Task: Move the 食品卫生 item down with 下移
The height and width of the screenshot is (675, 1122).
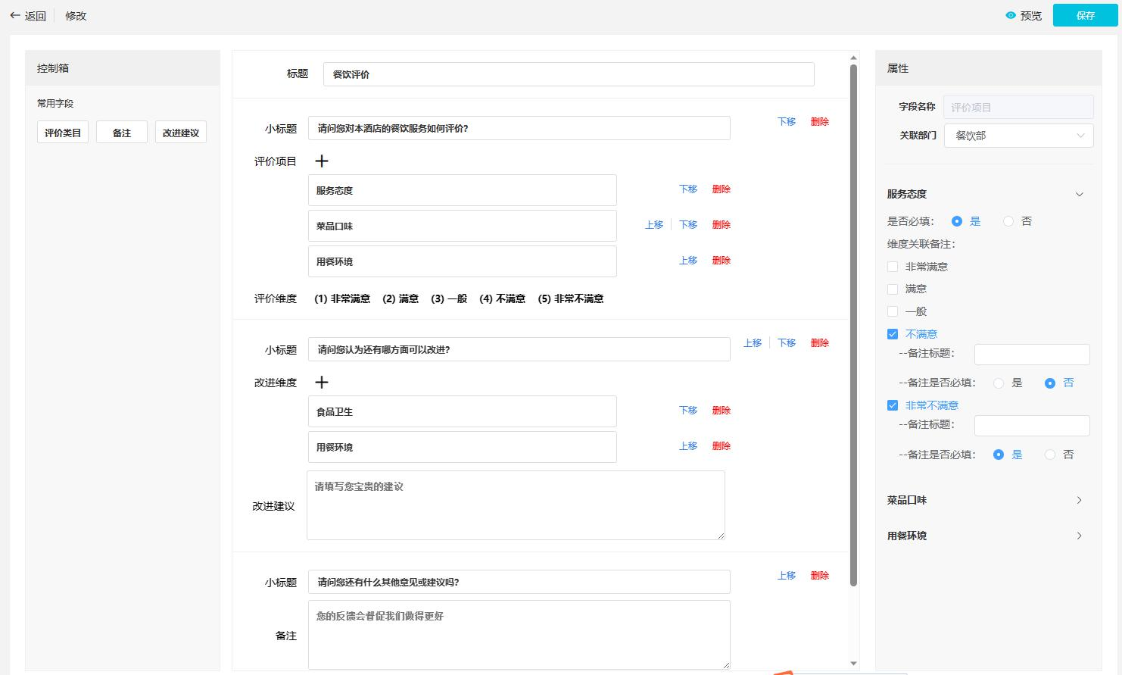Action: point(687,411)
